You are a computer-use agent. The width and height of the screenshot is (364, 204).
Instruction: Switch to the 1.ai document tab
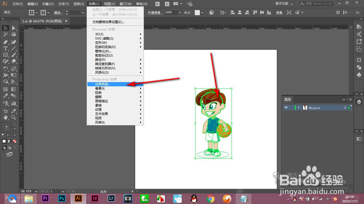[42, 21]
